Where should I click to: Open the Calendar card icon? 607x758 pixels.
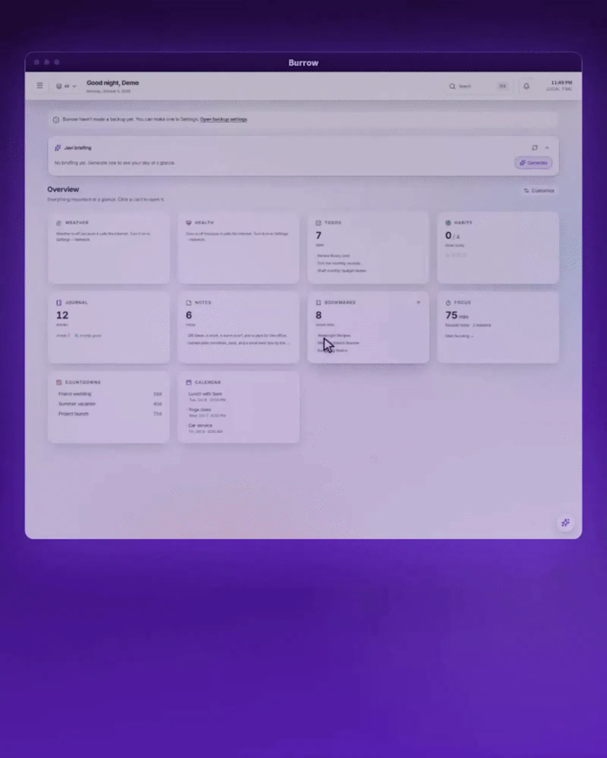pyautogui.click(x=189, y=382)
